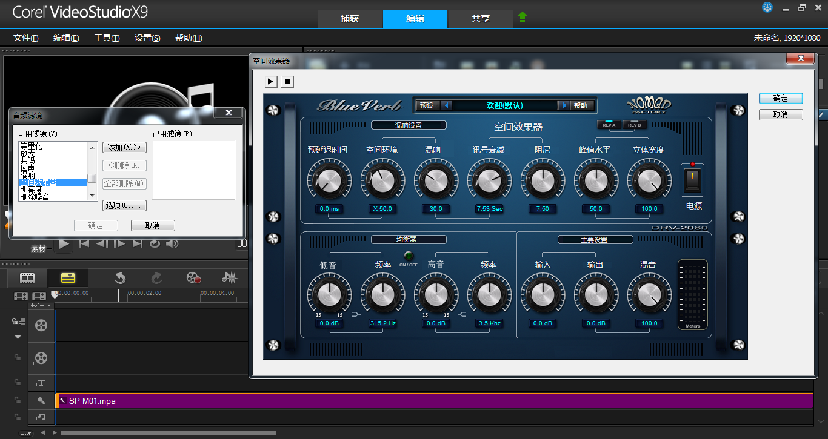Open the sound mixer icon
The image size is (828, 439).
pyautogui.click(x=229, y=278)
